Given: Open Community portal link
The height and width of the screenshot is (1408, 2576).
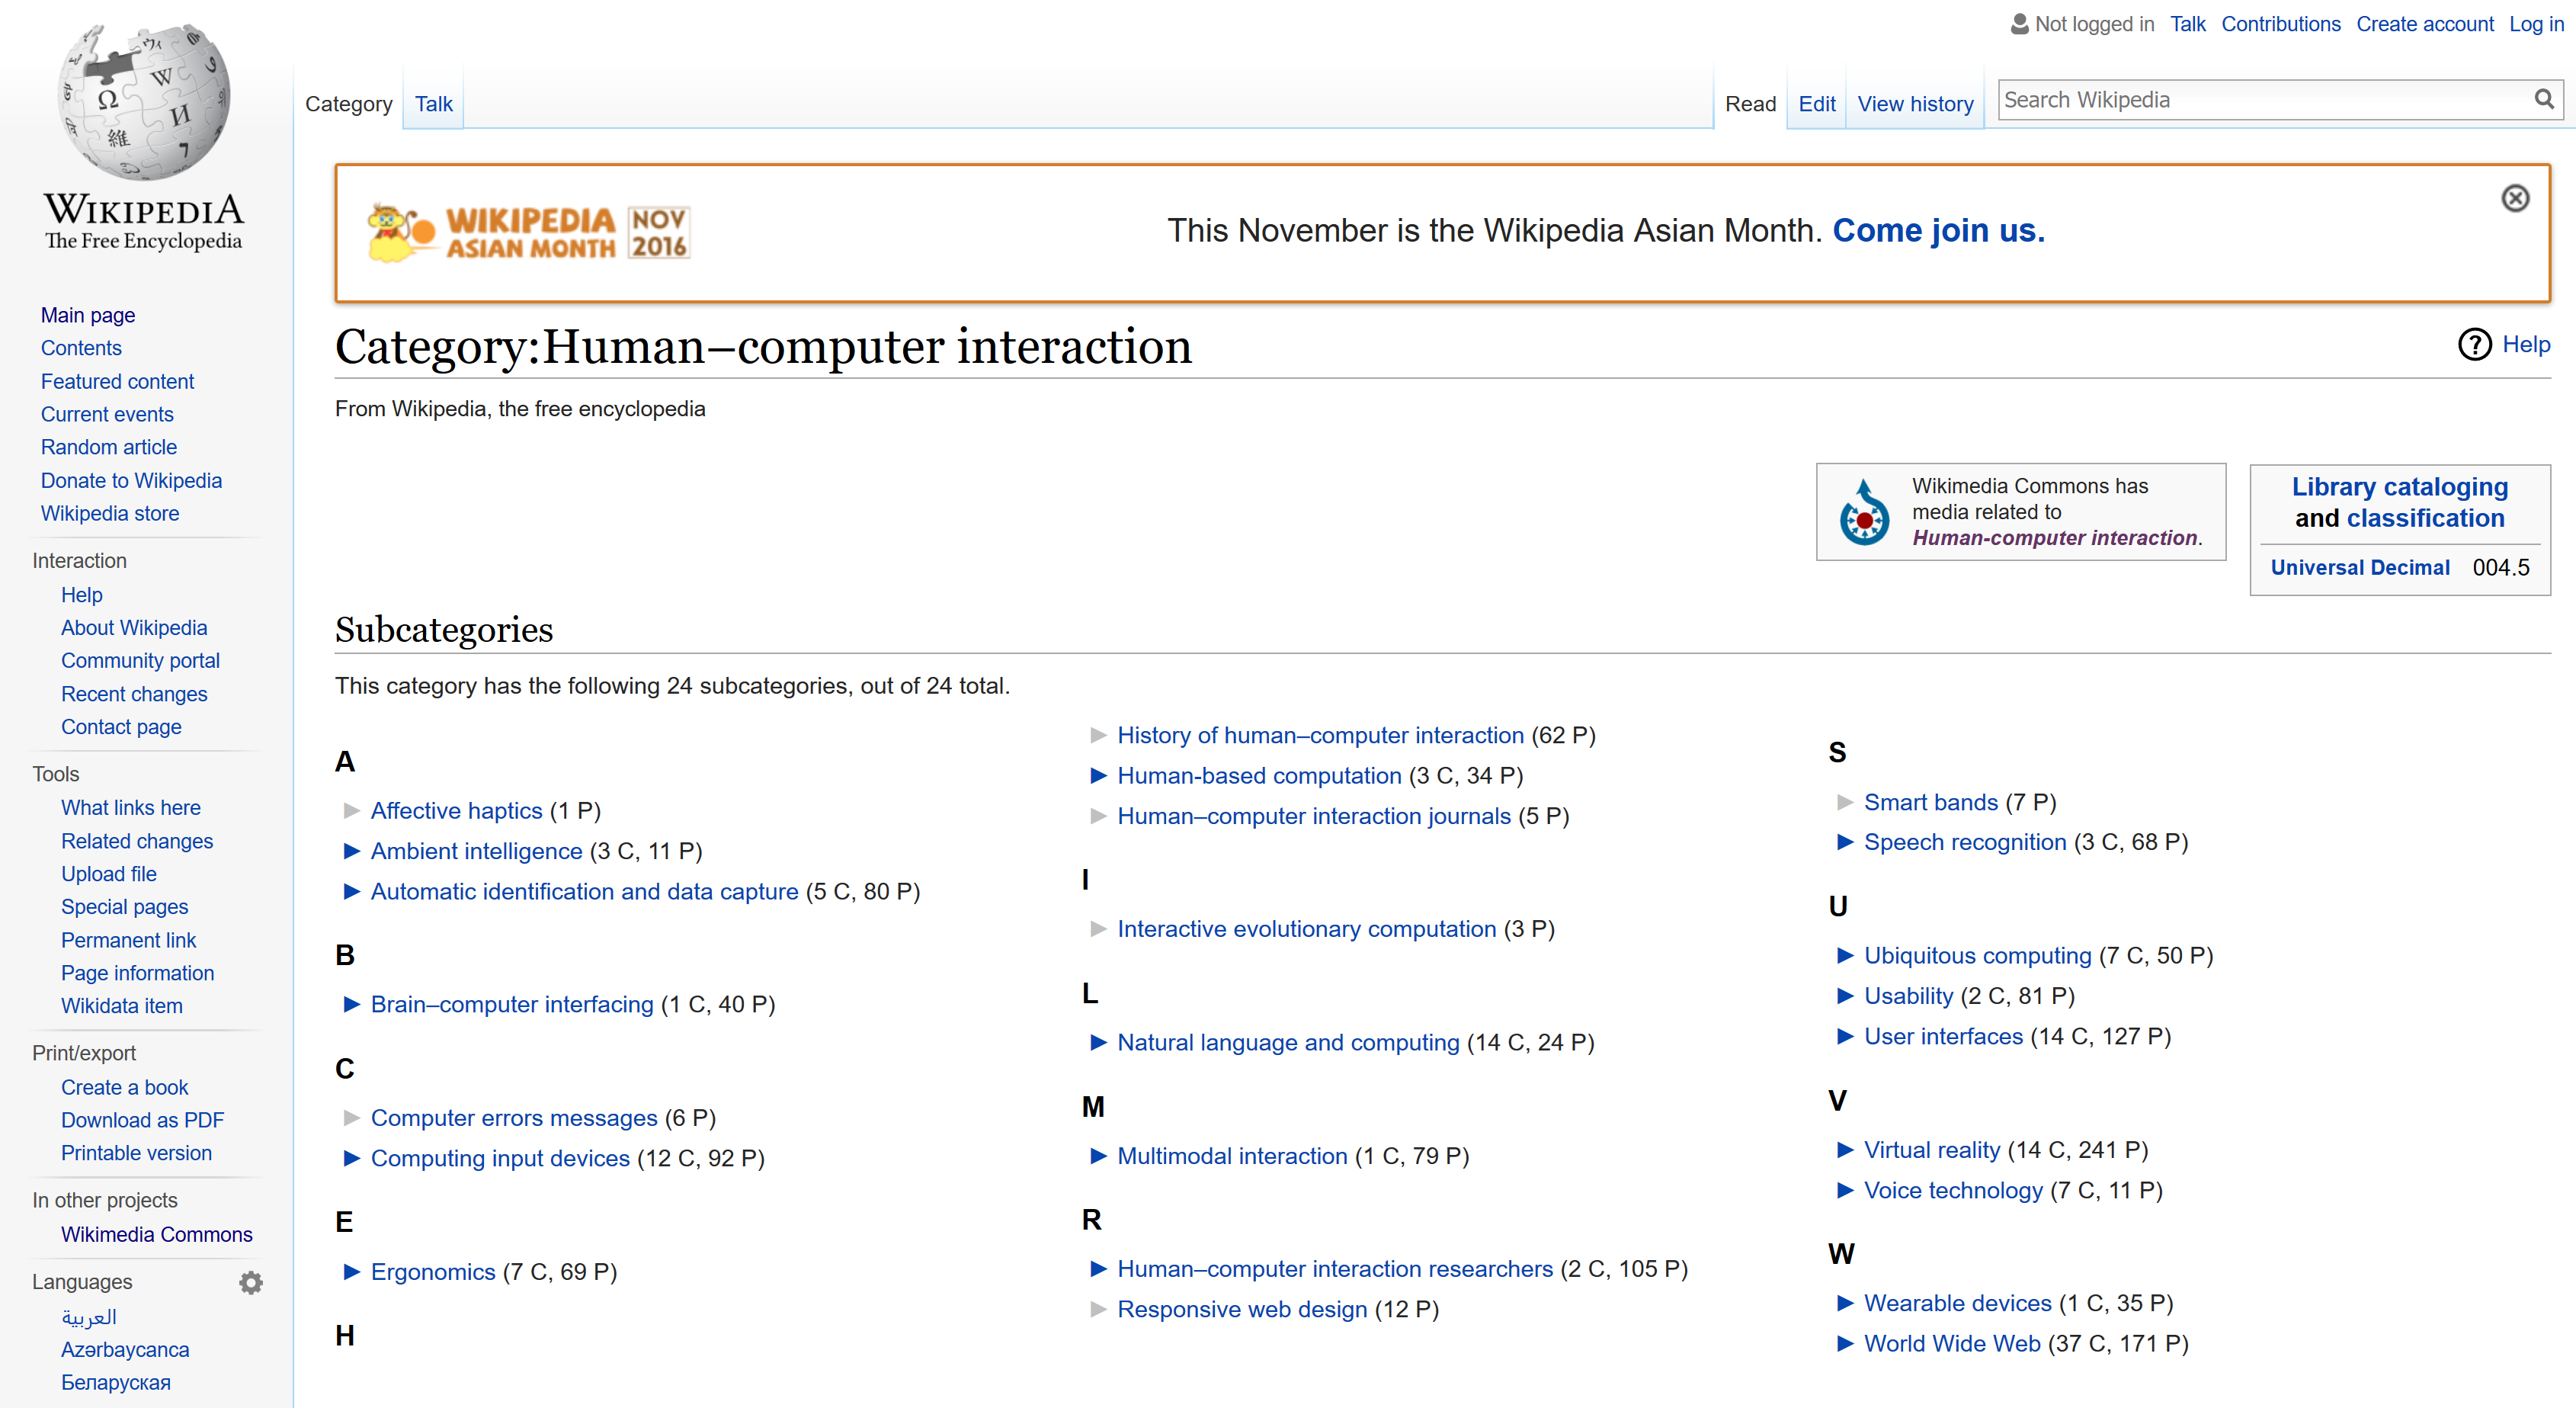Looking at the screenshot, I should [x=140, y=661].
